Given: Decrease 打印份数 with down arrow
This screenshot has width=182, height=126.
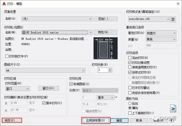Looking at the screenshot, I should tap(110, 71).
